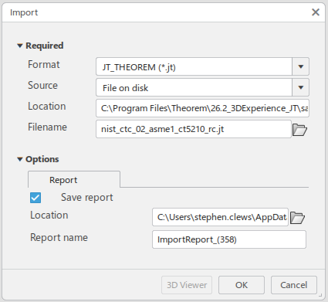
Task: Collapse the Options section
Action: 20,159
